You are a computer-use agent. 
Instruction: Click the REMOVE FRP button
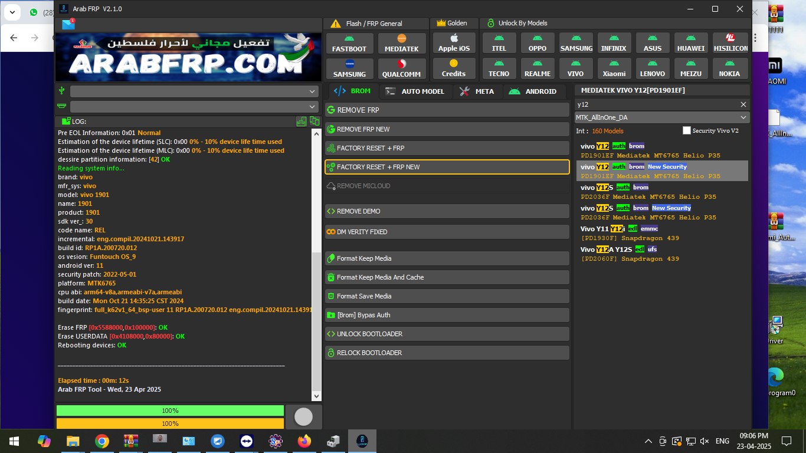(x=447, y=110)
